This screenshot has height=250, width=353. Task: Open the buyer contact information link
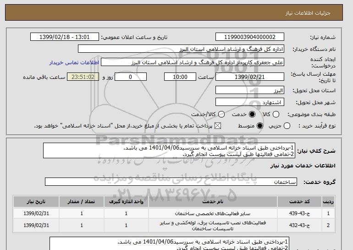(x=74, y=62)
